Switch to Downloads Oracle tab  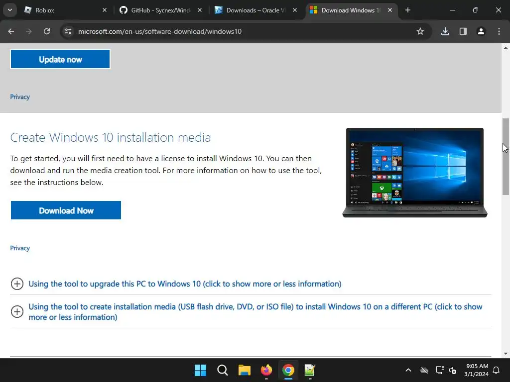click(255, 10)
